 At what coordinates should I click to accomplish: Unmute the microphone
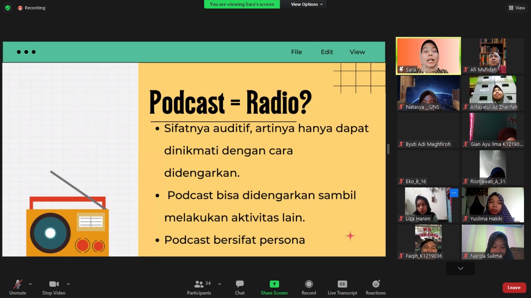[x=17, y=284]
